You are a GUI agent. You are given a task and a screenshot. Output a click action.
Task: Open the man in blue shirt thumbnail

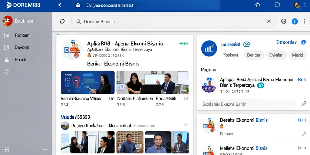(x=130, y=142)
